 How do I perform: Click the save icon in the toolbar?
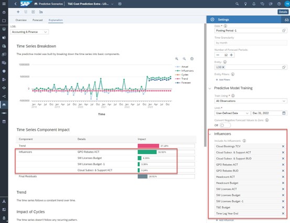(x=26, y=12)
